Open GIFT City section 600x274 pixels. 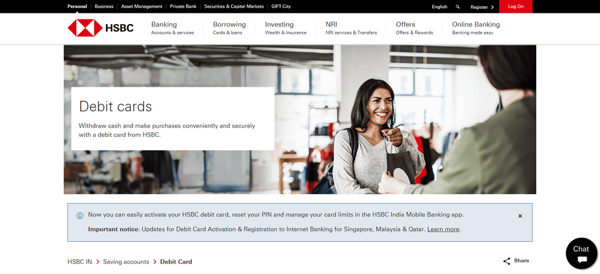[281, 6]
